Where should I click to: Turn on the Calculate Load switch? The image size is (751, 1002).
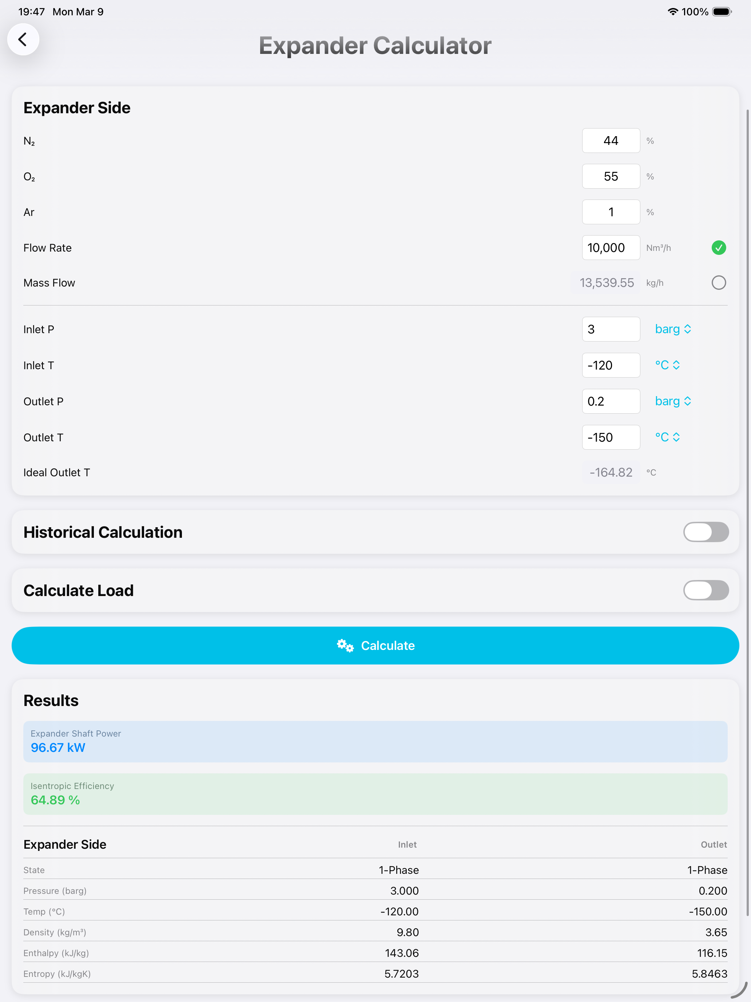[x=705, y=590]
